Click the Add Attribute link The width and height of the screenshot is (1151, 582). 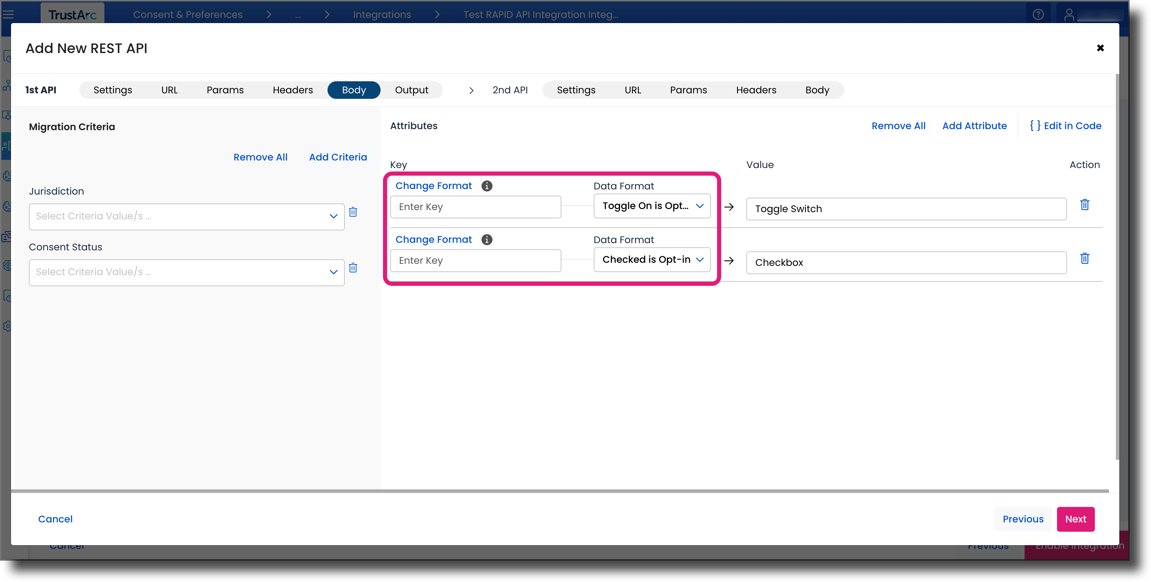[974, 126]
